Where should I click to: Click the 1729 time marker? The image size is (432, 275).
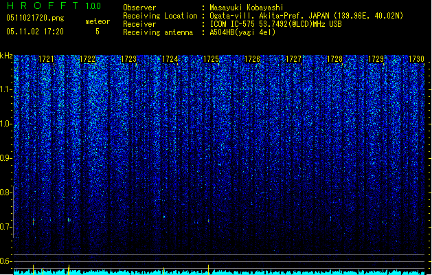coord(376,59)
